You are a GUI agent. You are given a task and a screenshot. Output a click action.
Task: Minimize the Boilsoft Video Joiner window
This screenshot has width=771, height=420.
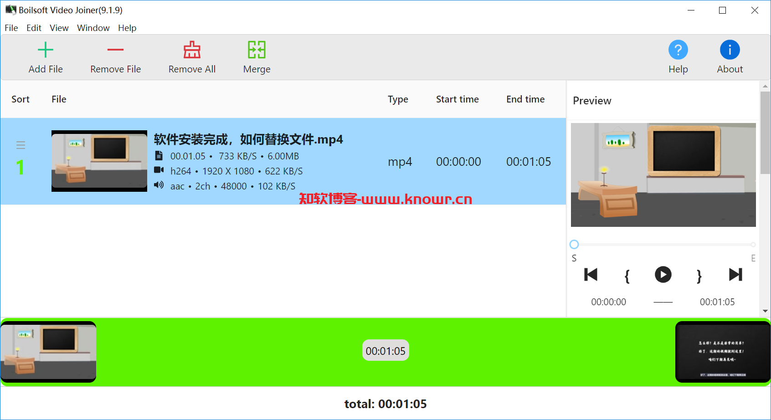click(x=691, y=10)
